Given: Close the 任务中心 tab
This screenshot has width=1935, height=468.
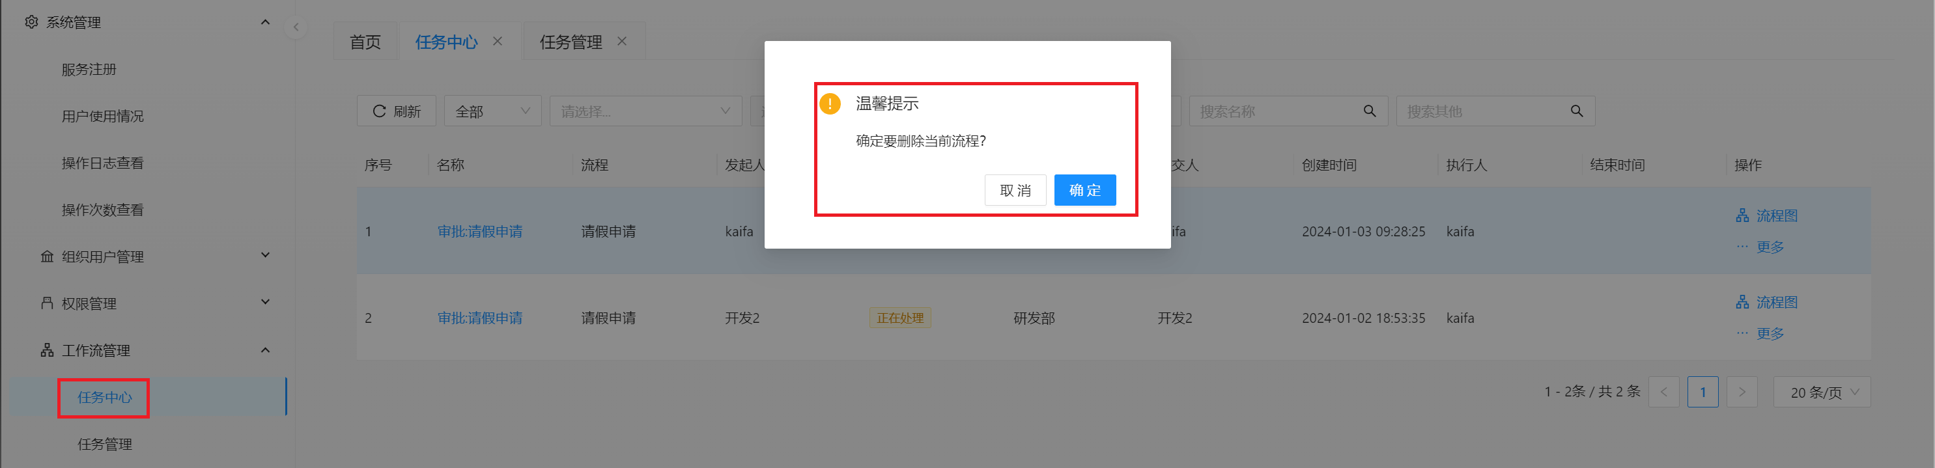Looking at the screenshot, I should point(498,41).
